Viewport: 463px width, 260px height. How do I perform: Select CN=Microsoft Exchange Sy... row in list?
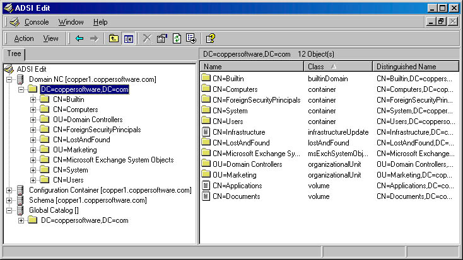(256, 154)
